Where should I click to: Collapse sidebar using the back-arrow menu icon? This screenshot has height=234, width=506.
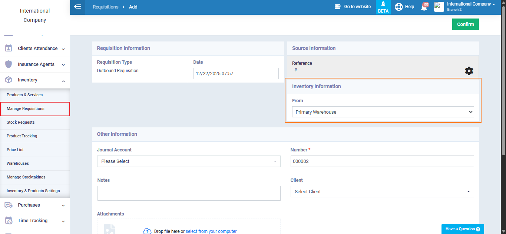point(77,7)
